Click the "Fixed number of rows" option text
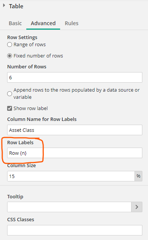Viewport: 148px width, 240px height. coord(38,56)
